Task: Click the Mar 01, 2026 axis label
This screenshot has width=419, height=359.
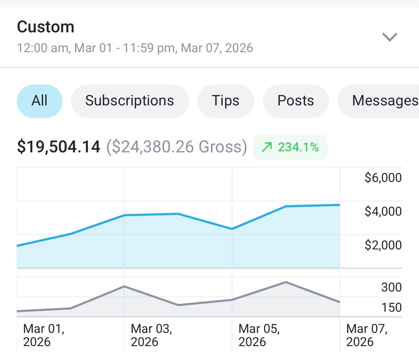Action: click(x=44, y=335)
